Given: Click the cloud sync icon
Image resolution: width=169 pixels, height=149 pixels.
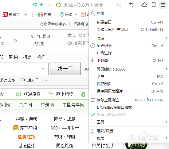Looking at the screenshot, I should [x=144, y=5].
